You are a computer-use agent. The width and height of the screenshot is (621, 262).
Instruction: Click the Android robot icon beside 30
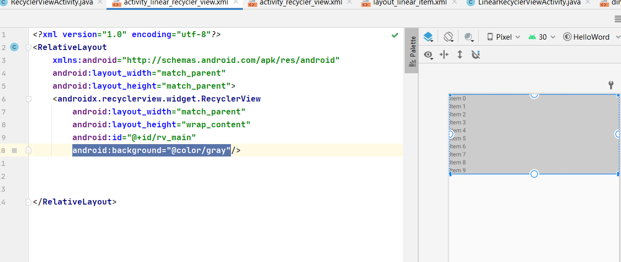coord(532,37)
